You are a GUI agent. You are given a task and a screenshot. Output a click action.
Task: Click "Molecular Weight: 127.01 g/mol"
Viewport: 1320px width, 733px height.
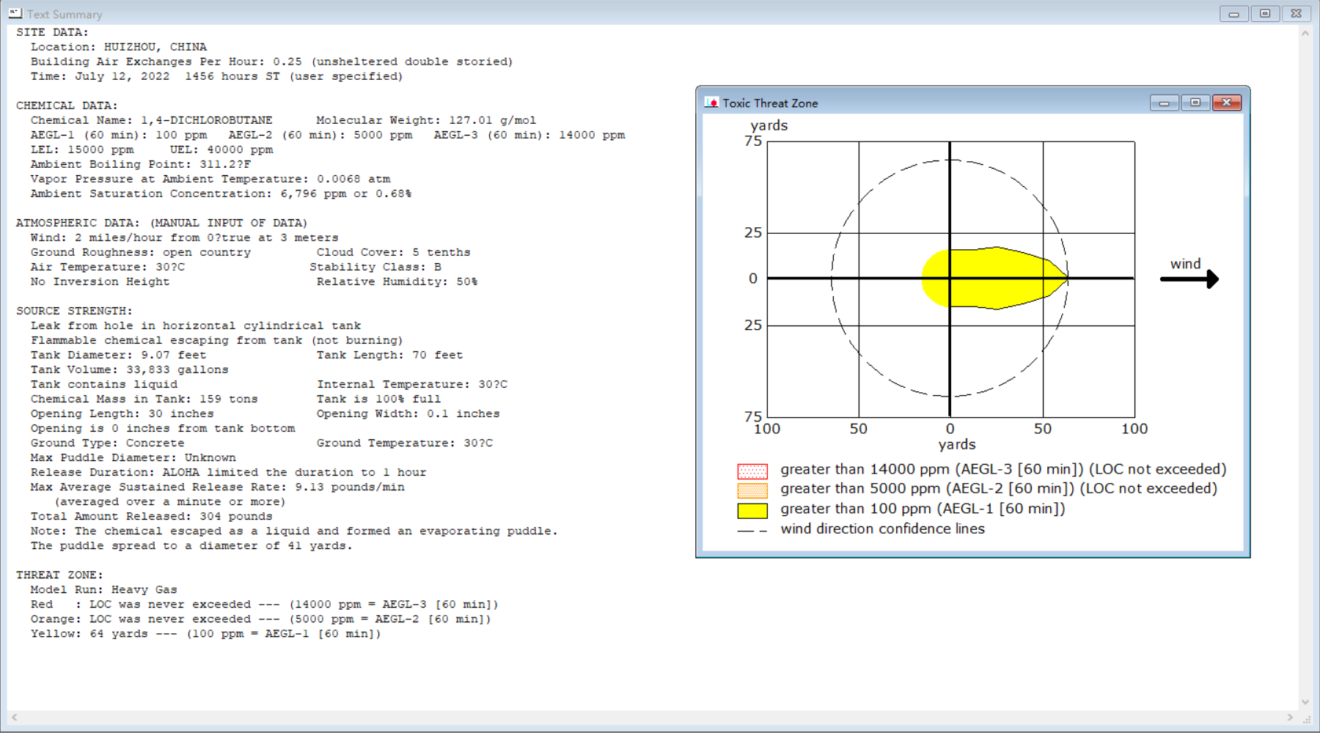pyautogui.click(x=426, y=120)
